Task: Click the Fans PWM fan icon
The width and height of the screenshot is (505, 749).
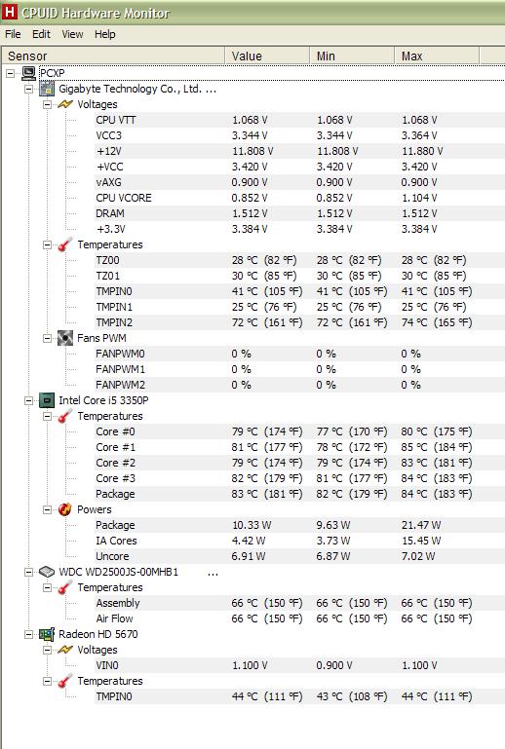Action: coord(65,338)
